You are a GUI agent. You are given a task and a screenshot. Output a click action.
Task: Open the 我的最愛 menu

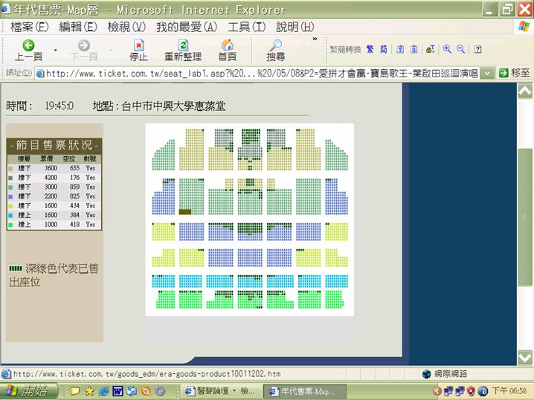[x=186, y=27]
